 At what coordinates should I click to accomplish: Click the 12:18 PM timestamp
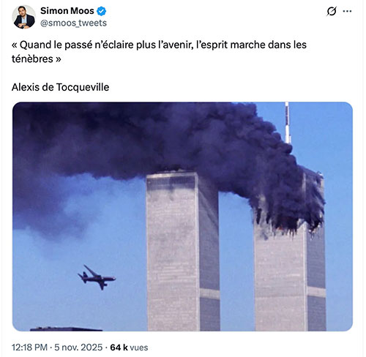coord(29,347)
